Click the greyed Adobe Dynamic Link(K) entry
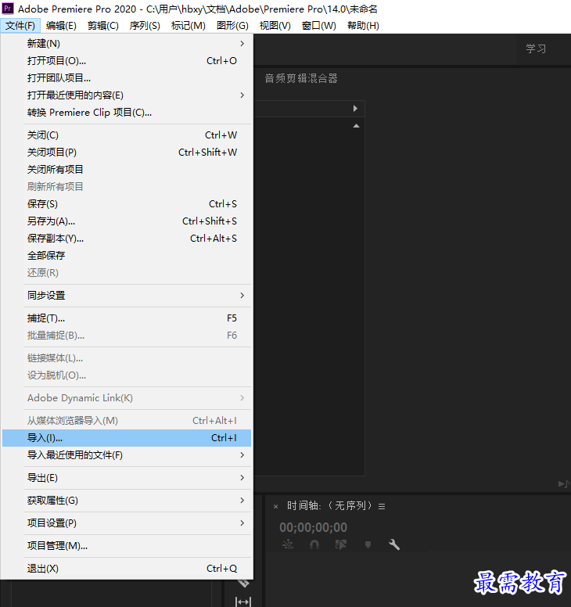Screen dimensions: 571x607 [127, 398]
